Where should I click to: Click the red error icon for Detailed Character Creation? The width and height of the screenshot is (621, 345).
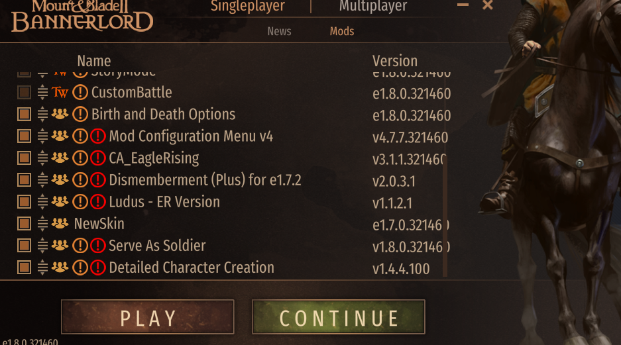[x=98, y=268]
